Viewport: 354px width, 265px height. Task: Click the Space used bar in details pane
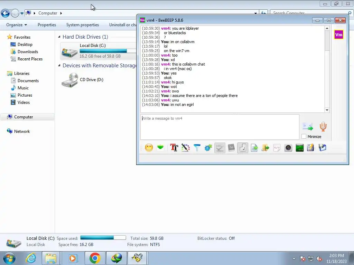click(103, 237)
